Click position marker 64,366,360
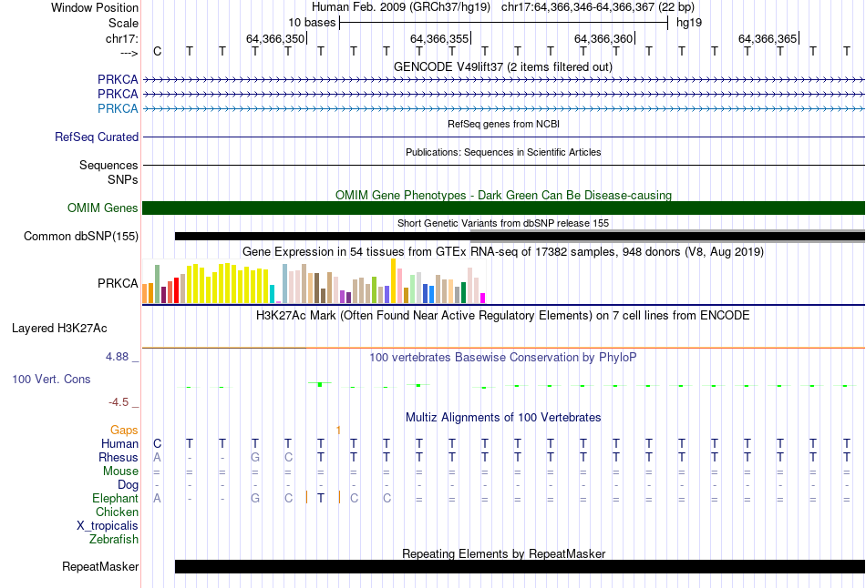Viewport: 866px width, 588px height. 603,38
